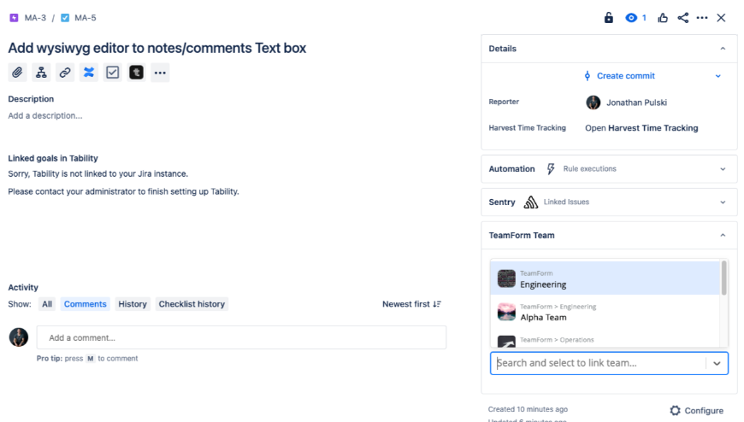Click the issue restrictions lock icon
This screenshot has height=422, width=744.
coord(609,18)
